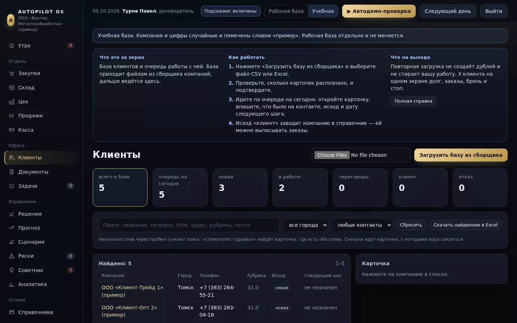517x323 pixels.
Task: Click the Следующий день button
Action: click(448, 11)
